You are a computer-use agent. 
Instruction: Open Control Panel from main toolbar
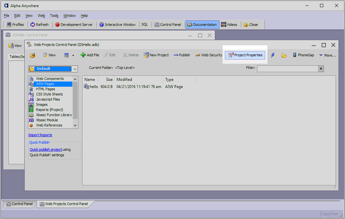pyautogui.click(x=168, y=25)
